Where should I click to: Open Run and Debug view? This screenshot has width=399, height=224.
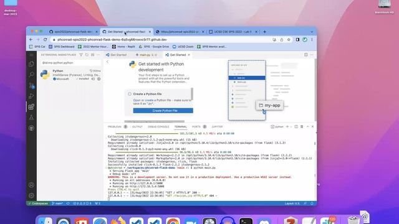pos(31,96)
